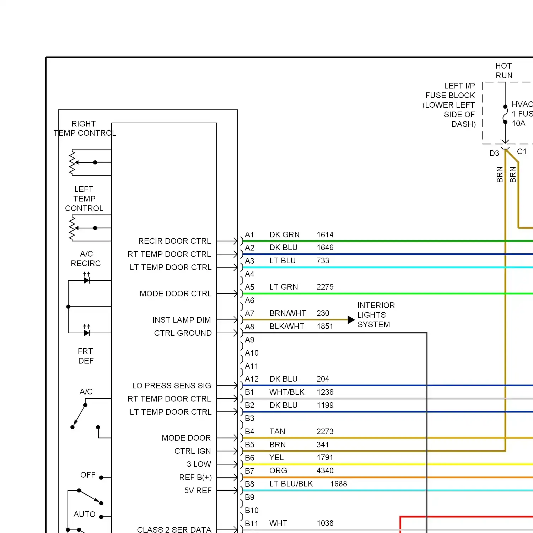Click the INST LAMP DIM signal label
This screenshot has height=533, width=533.
point(182,320)
